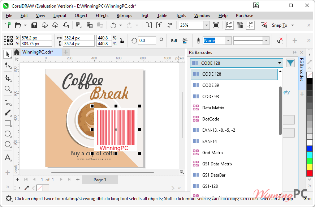The width and height of the screenshot is (315, 207).
Task: Click the rotation angle field
Action: point(147,41)
